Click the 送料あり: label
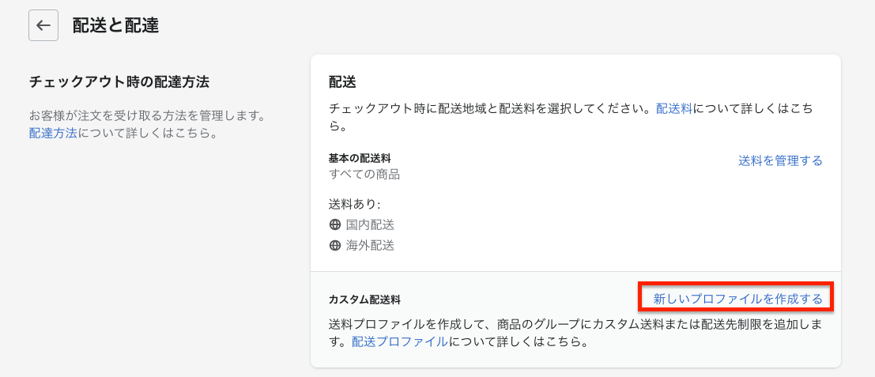Image resolution: width=875 pixels, height=377 pixels. click(355, 204)
